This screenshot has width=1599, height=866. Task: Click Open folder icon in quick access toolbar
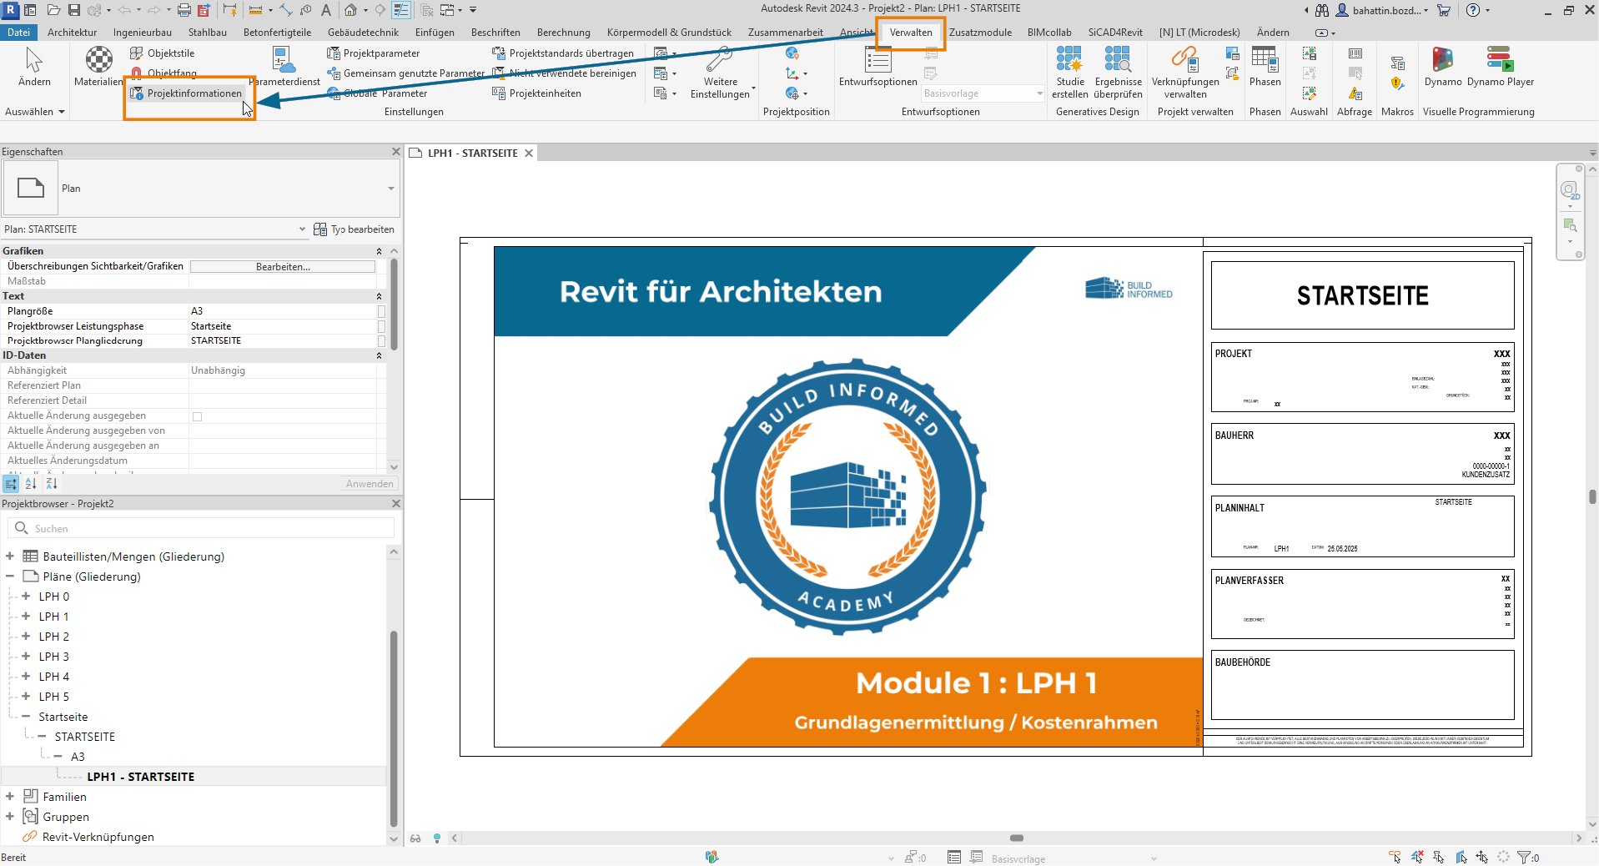coord(53,10)
